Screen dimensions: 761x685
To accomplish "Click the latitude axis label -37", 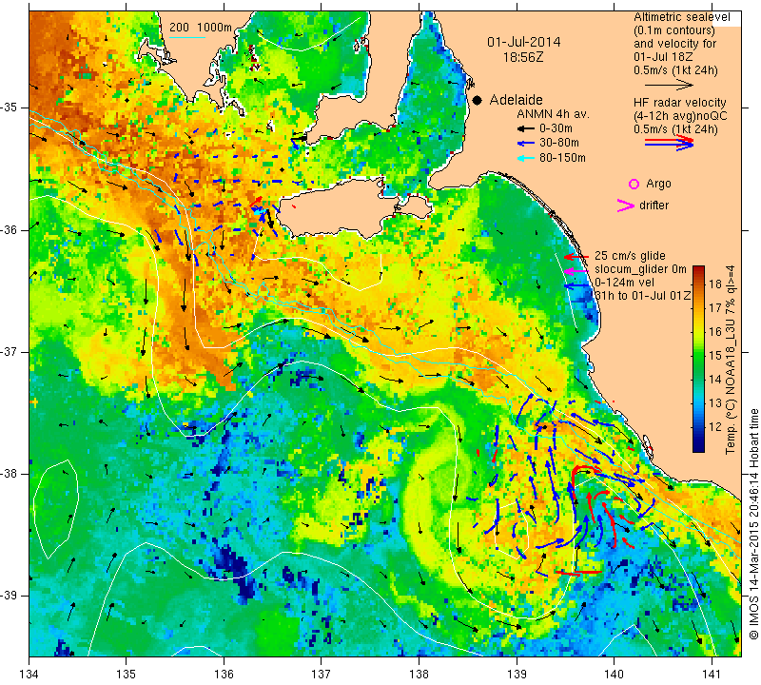I will pos(10,351).
